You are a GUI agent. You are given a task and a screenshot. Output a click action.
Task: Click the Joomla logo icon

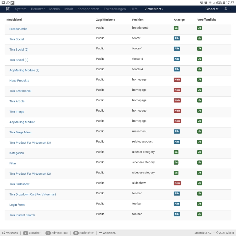click(8, 9)
